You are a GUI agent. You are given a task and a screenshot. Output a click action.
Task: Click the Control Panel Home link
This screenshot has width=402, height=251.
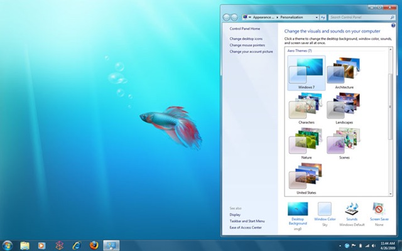[x=244, y=29]
